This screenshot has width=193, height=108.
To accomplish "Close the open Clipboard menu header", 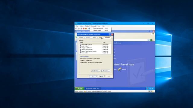I will [x=93, y=26].
